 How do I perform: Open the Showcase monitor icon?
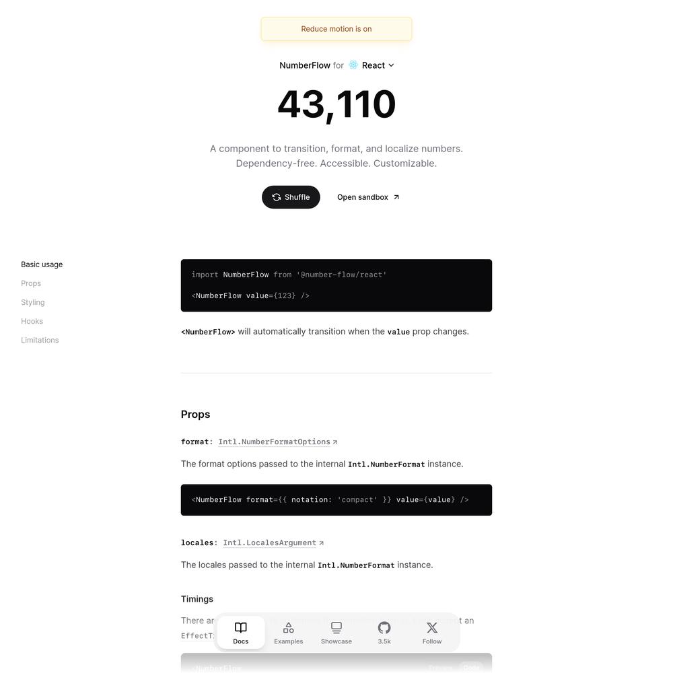(336, 627)
